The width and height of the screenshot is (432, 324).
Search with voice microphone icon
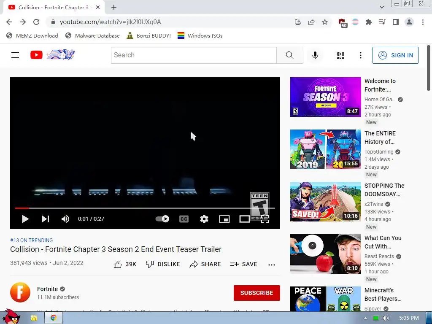pos(315,55)
